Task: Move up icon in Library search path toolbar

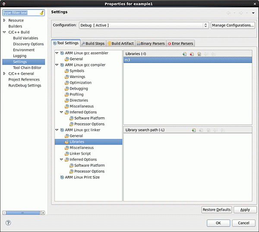Action: (x=215, y=130)
